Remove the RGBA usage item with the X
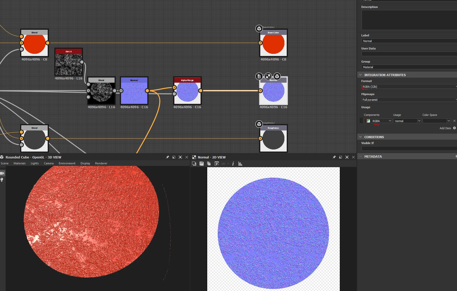 [x=454, y=121]
